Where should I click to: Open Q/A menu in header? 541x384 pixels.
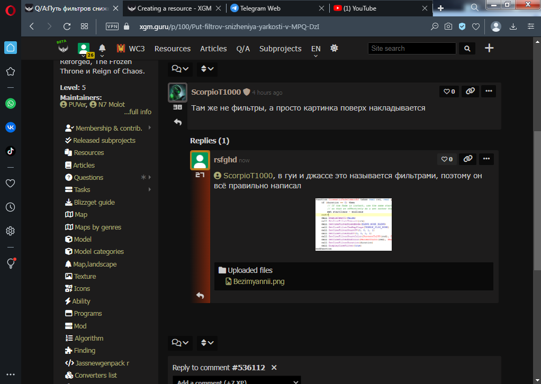(243, 49)
